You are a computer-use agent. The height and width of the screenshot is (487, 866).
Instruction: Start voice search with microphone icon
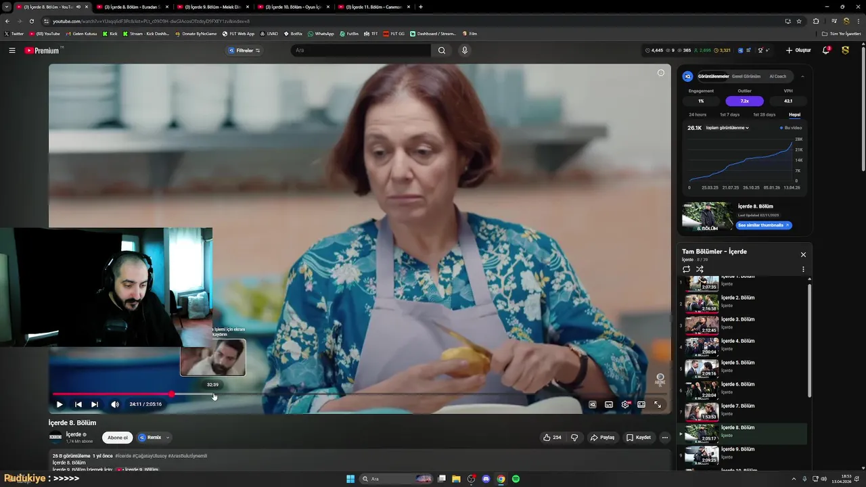464,50
